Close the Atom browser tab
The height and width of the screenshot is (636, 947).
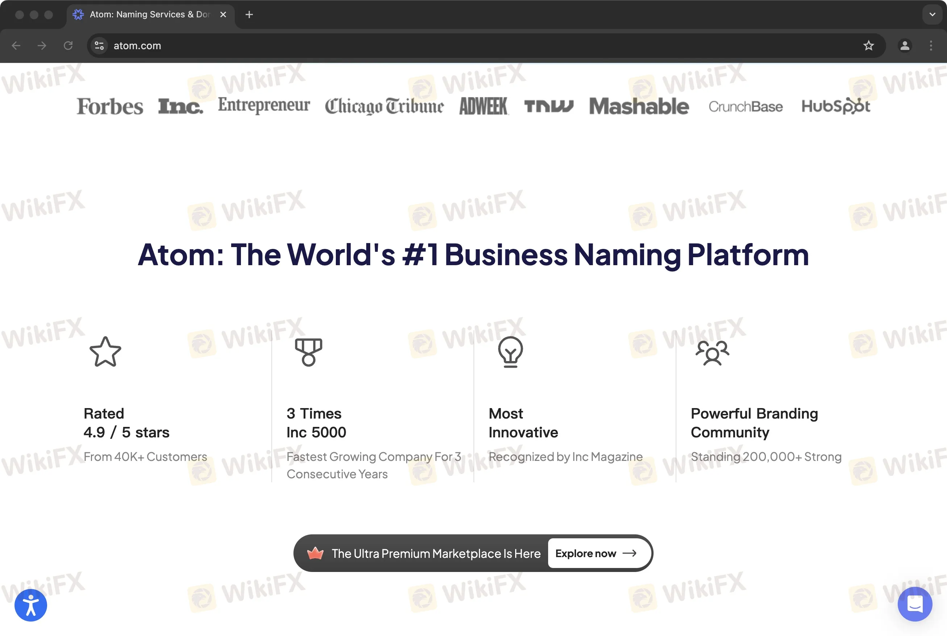click(x=223, y=14)
